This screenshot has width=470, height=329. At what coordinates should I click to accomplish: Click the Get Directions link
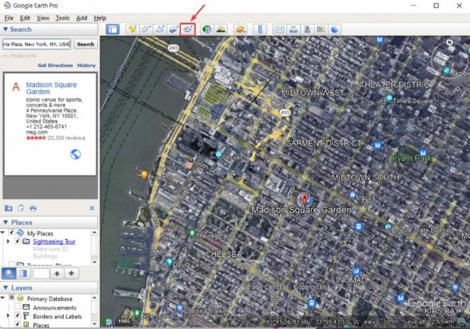(55, 65)
